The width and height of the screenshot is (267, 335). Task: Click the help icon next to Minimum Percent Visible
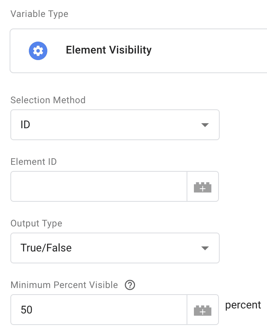coord(130,285)
